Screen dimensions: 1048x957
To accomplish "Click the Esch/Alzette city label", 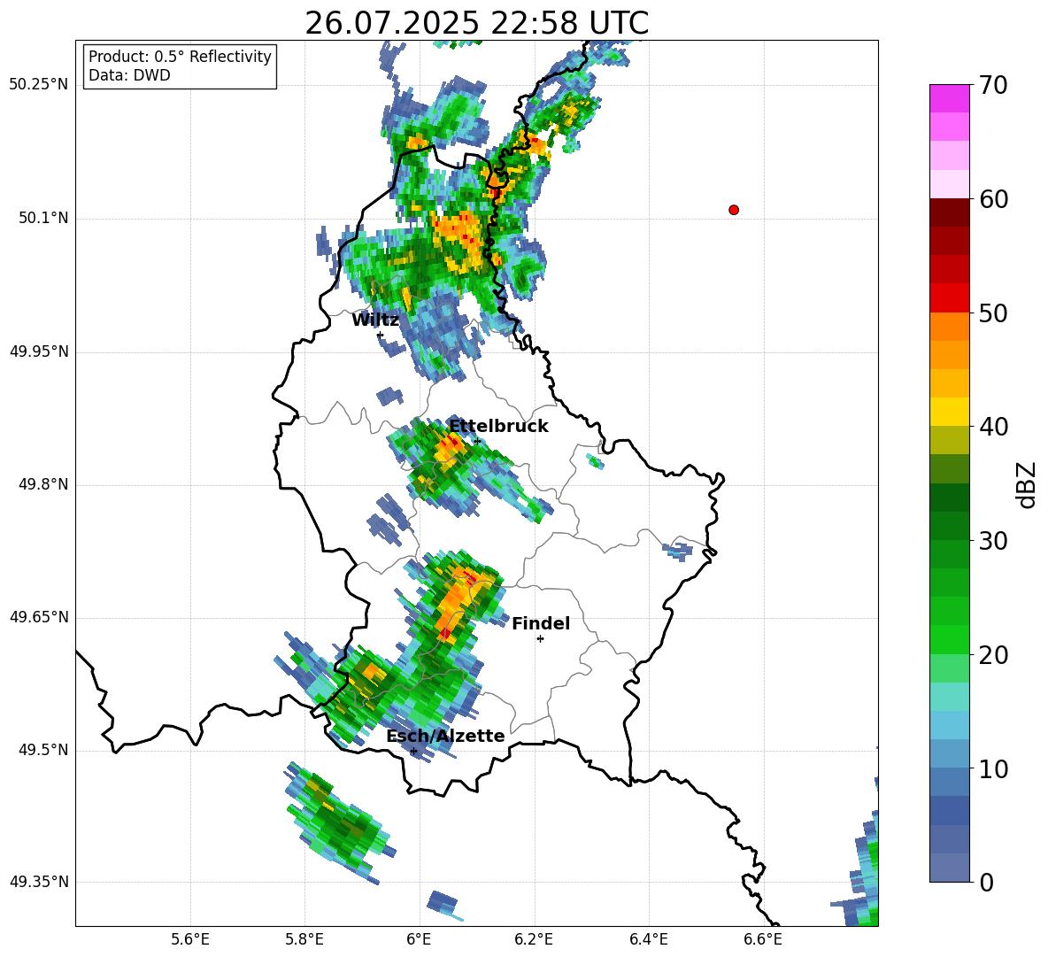I will (x=445, y=736).
